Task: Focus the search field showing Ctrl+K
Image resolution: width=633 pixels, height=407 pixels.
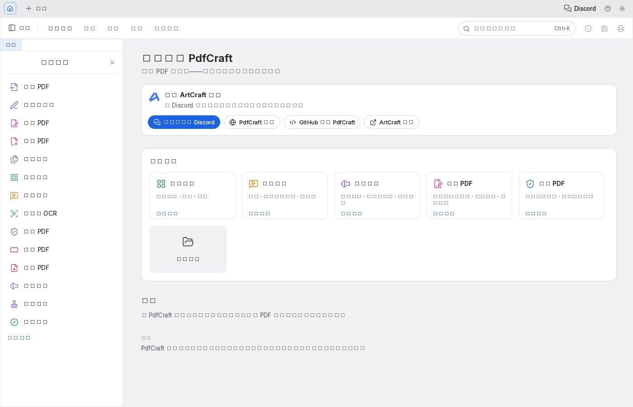Action: pos(517,28)
